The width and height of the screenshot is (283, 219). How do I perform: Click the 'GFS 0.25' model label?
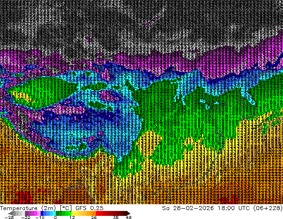click(x=89, y=208)
